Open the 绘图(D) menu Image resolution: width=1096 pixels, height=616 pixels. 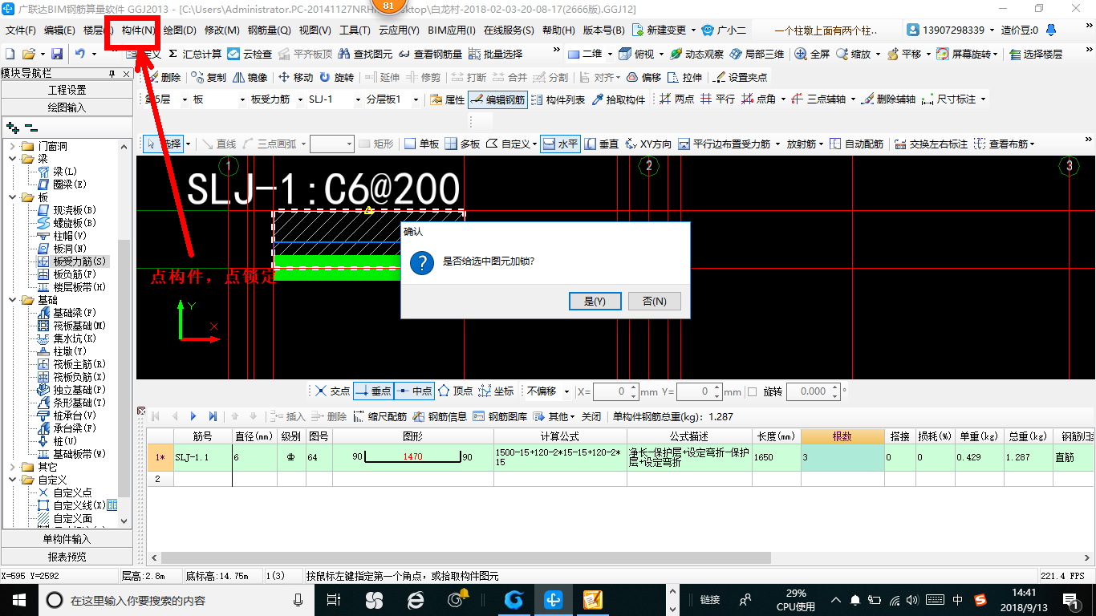180,30
